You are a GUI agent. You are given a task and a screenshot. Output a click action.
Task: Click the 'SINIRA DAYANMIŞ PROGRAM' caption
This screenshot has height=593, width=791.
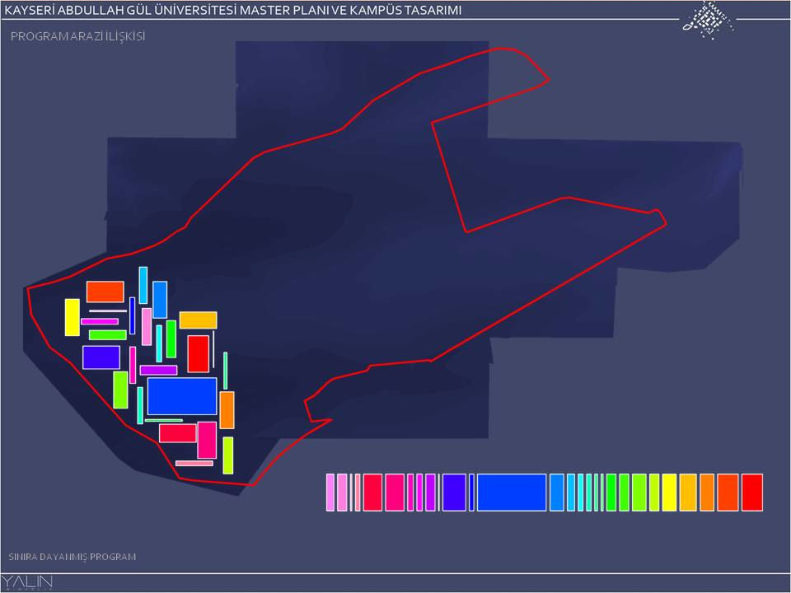tap(72, 557)
